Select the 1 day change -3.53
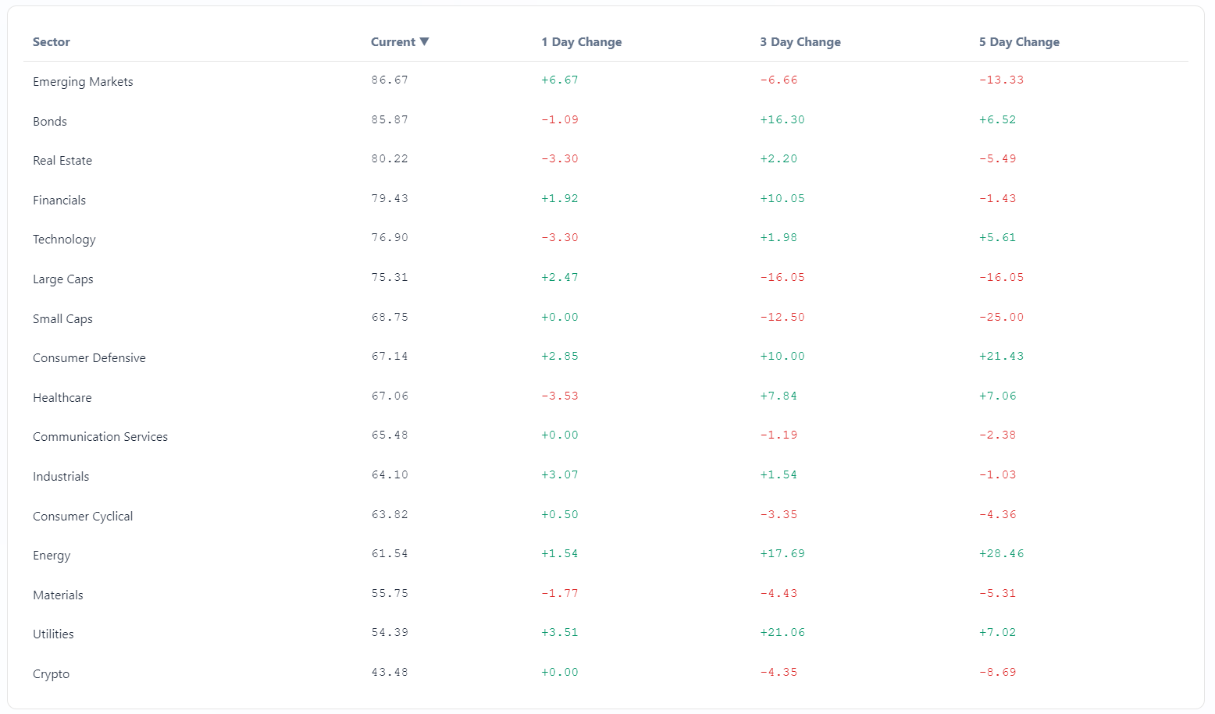 click(560, 396)
